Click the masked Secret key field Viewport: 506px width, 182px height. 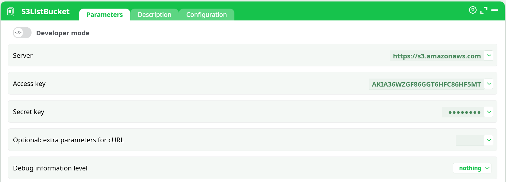point(463,112)
